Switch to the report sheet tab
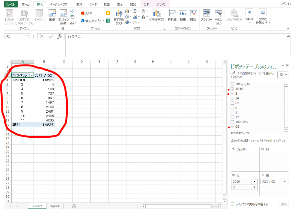 [x=54, y=206]
